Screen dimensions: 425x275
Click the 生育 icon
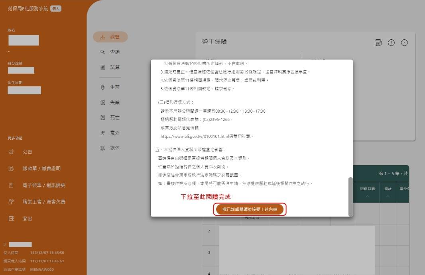tap(103, 87)
